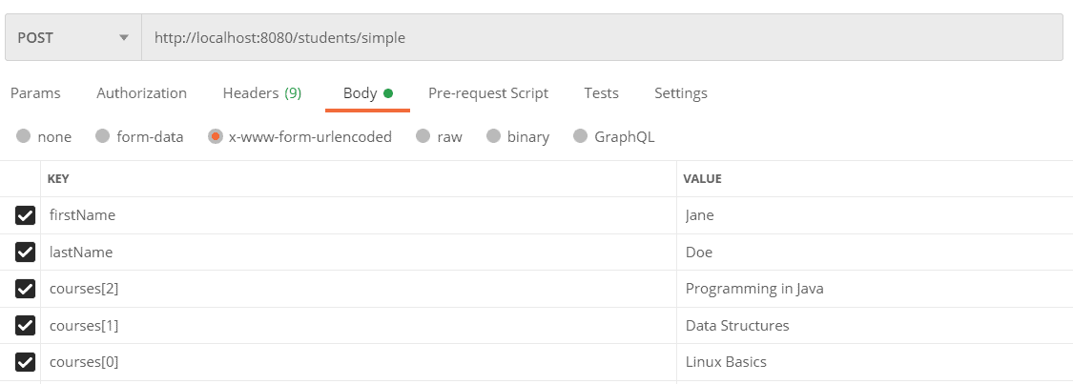Click the request URL field
Viewport: 1073px width, 384px height.
[x=601, y=38]
